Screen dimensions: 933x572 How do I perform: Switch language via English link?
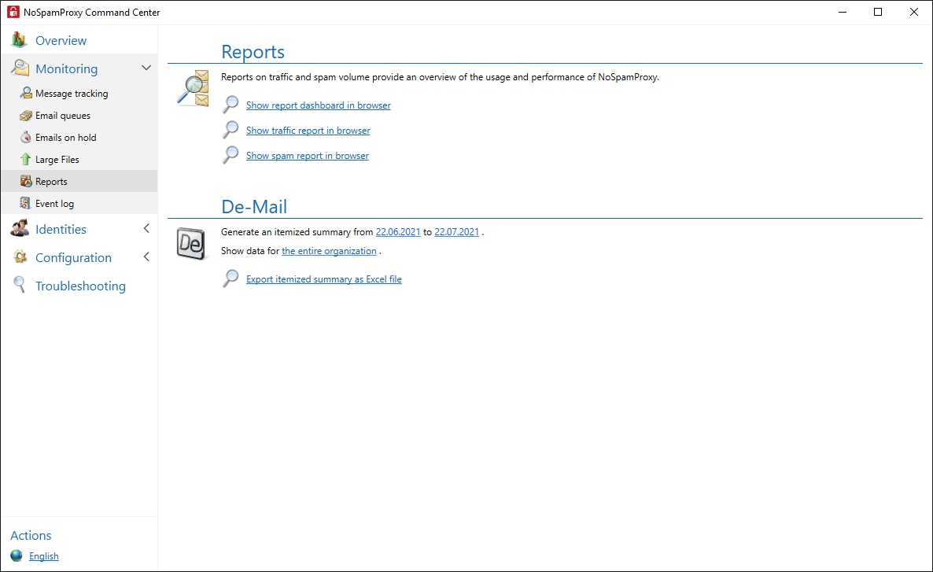[44, 556]
